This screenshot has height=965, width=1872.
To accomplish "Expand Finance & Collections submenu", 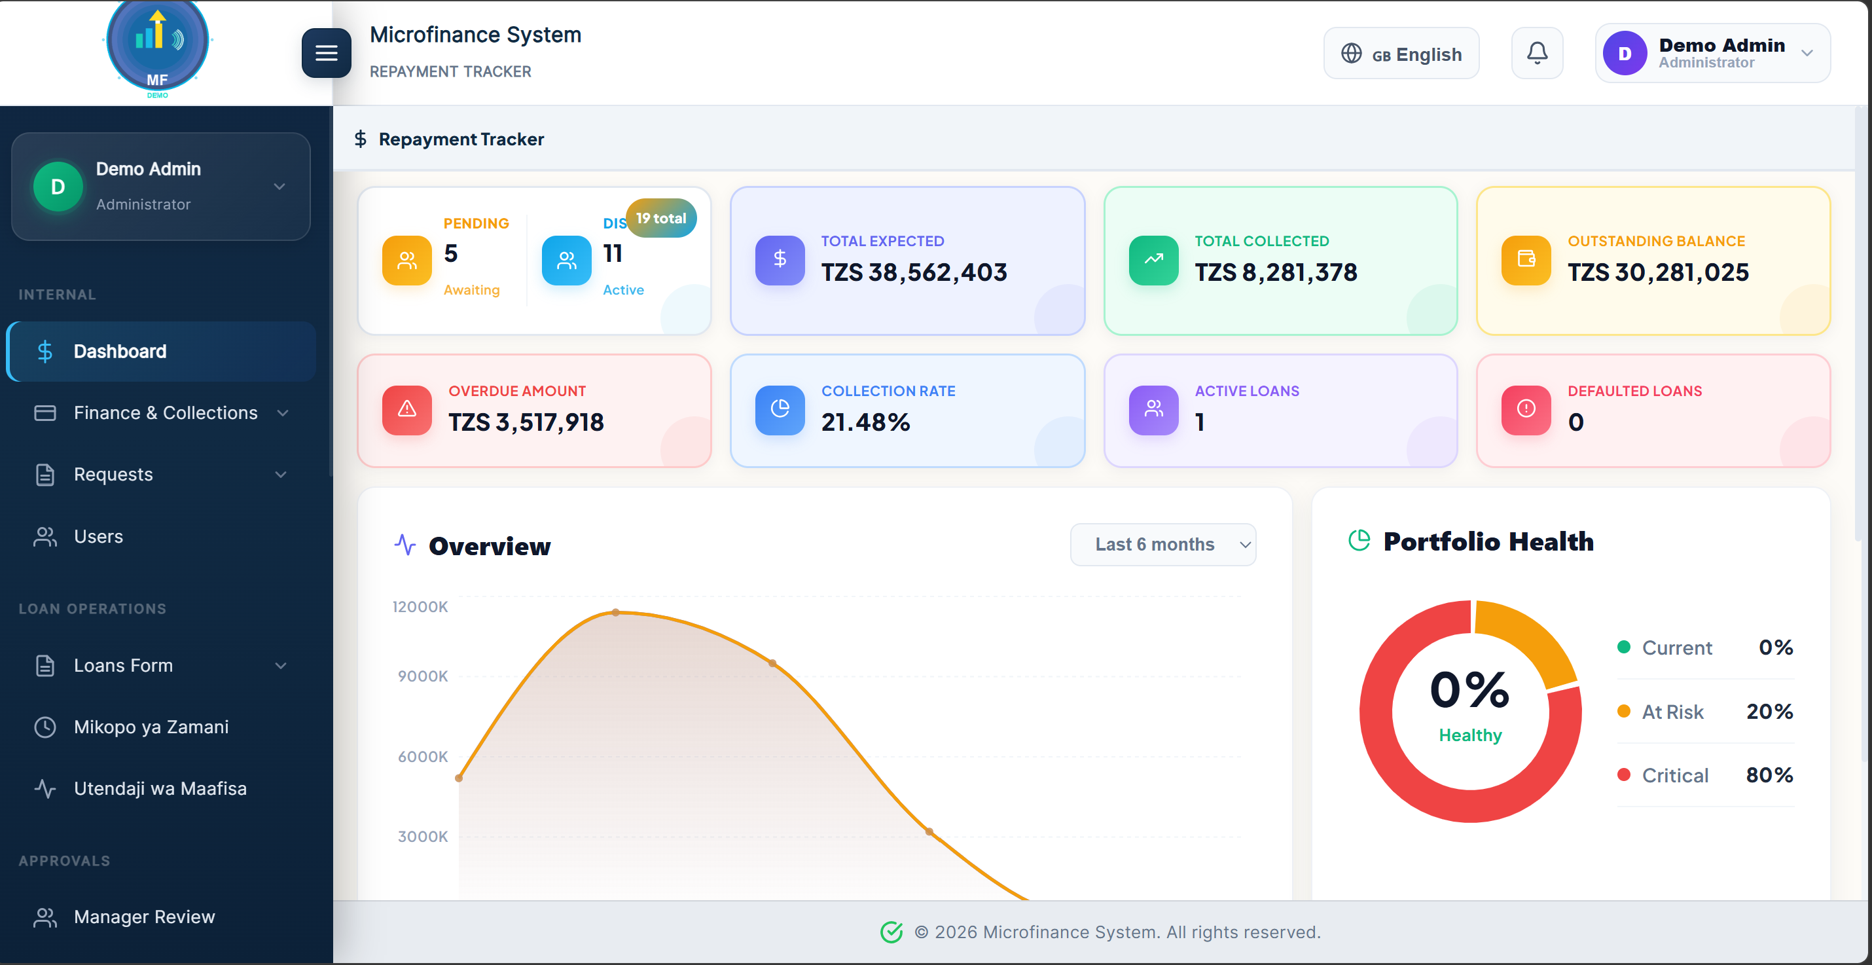I will click(x=160, y=412).
